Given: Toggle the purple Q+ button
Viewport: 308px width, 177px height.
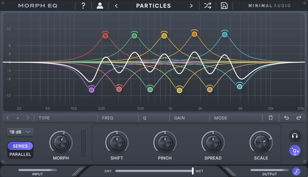Looking at the screenshot, I should [295, 151].
